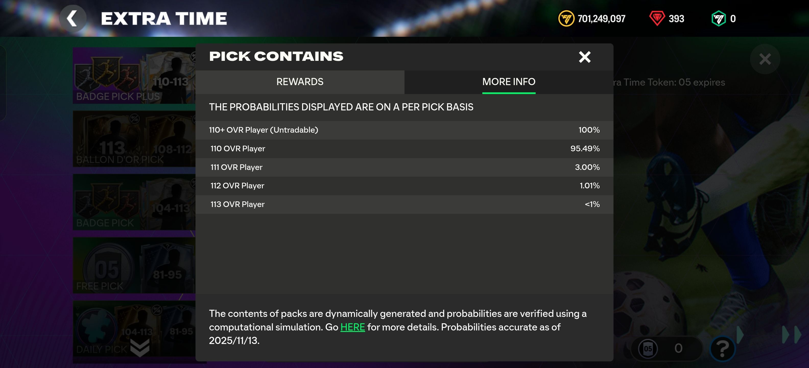The height and width of the screenshot is (368, 809).
Task: Tap the 05 token counter icon
Action: [x=648, y=348]
